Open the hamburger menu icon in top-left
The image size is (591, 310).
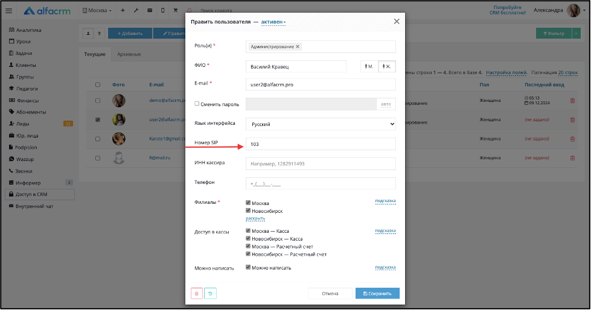click(x=8, y=10)
